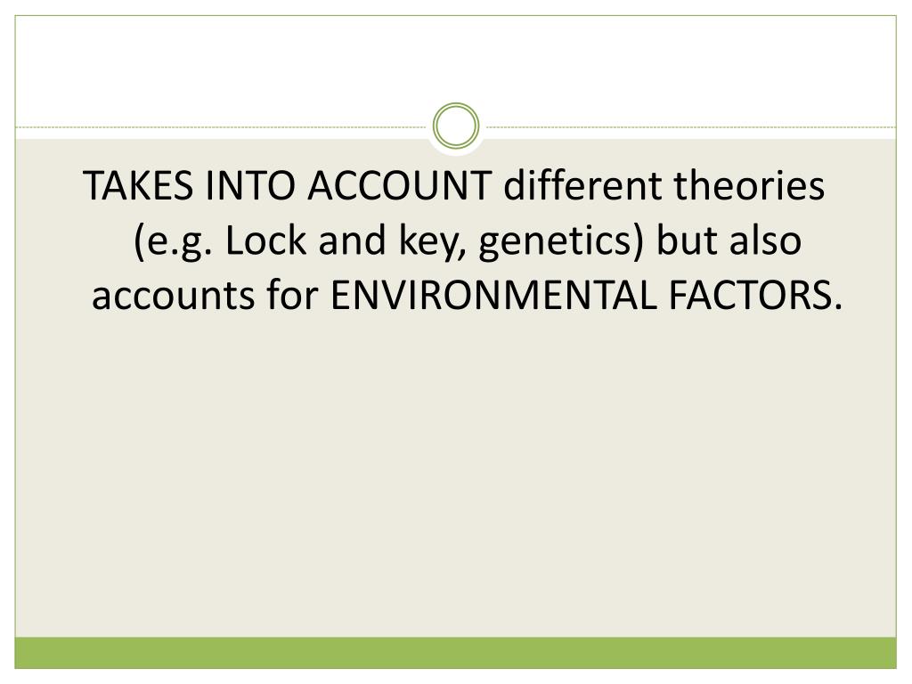Click the dotted line left of the circle
This screenshot has height=684, width=912.
pos(222,126)
